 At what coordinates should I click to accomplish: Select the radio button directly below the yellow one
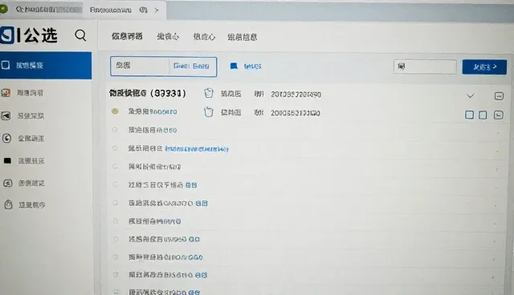click(115, 130)
